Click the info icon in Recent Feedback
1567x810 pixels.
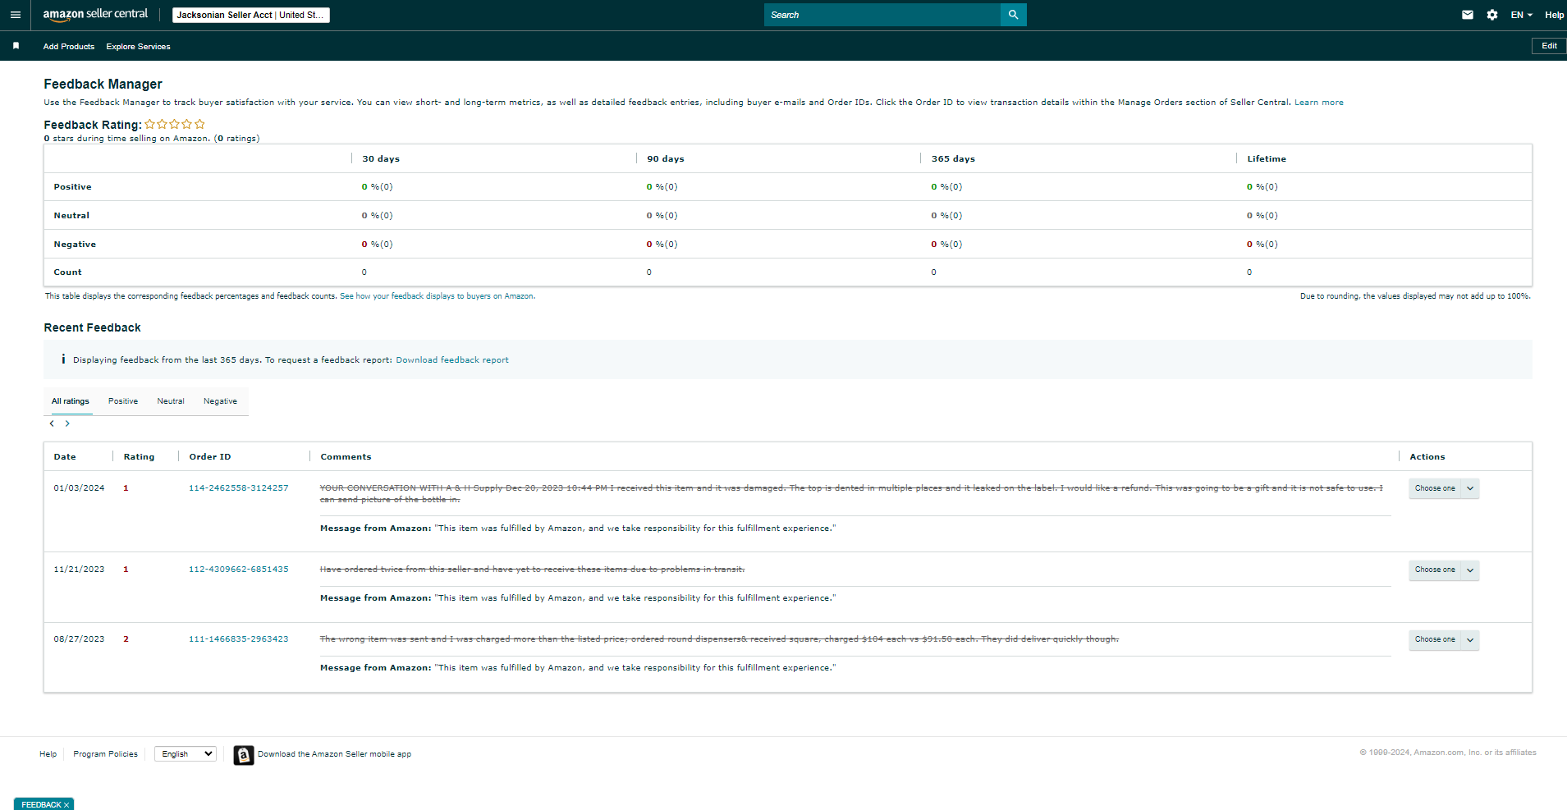tap(63, 359)
